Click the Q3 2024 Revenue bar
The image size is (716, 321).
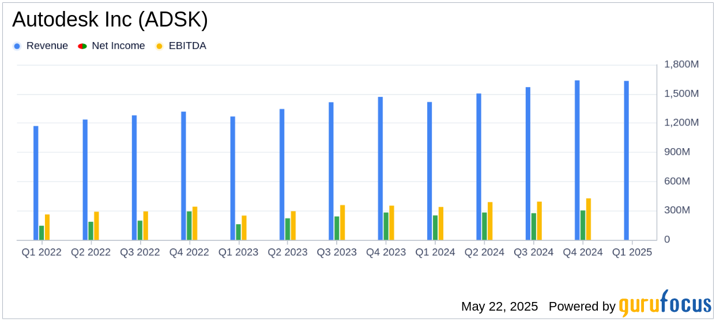coord(528,164)
